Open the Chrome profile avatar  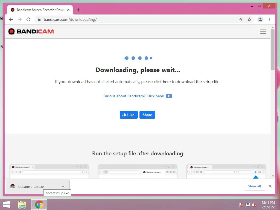coord(260,19)
